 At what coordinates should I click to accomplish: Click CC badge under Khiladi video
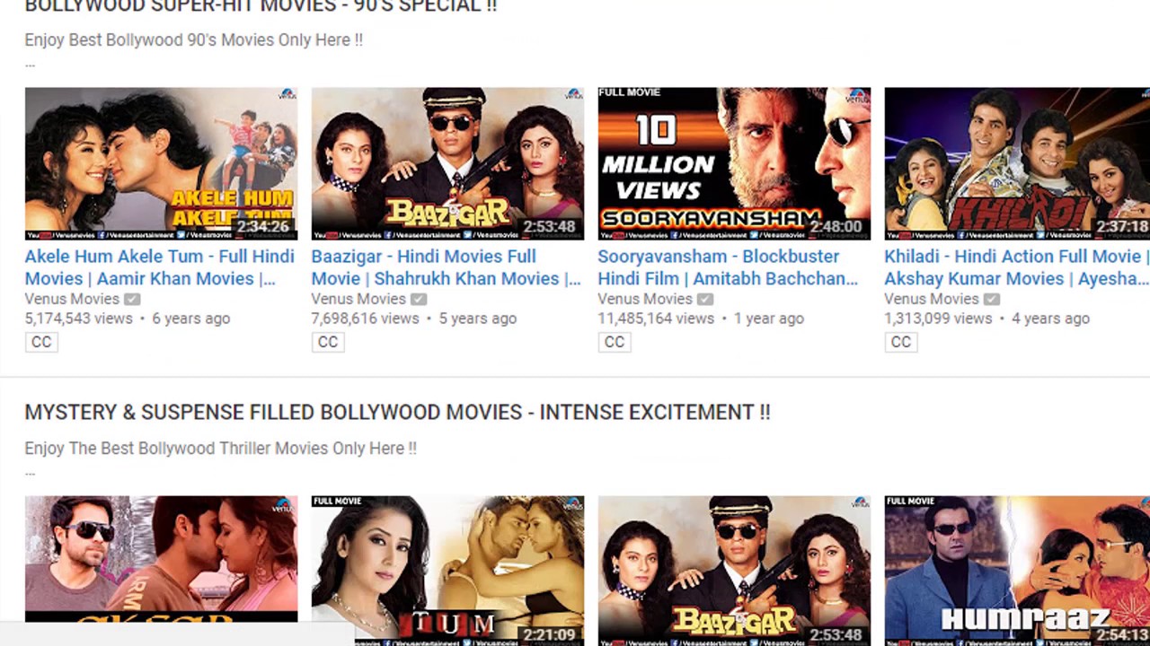901,342
